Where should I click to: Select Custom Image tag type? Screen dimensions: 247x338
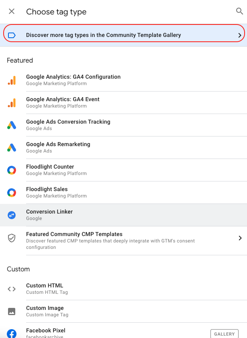(123, 311)
